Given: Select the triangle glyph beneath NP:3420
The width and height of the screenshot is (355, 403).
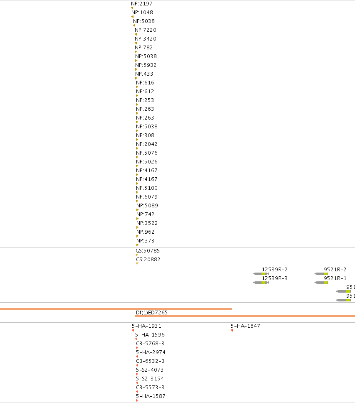Looking at the screenshot, I should 136,43.
